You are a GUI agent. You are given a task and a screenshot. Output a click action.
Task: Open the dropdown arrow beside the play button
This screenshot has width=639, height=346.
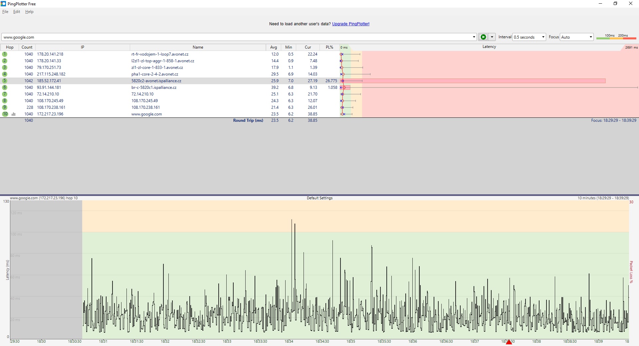(x=492, y=37)
